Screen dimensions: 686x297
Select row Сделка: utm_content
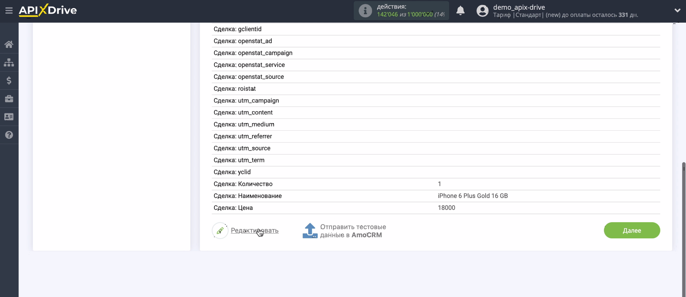(436, 112)
